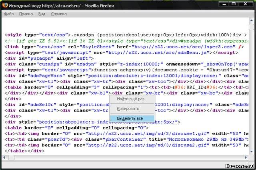Click the vertical scrollbar up arrow
The height and width of the screenshot is (170, 256).
tap(252, 20)
